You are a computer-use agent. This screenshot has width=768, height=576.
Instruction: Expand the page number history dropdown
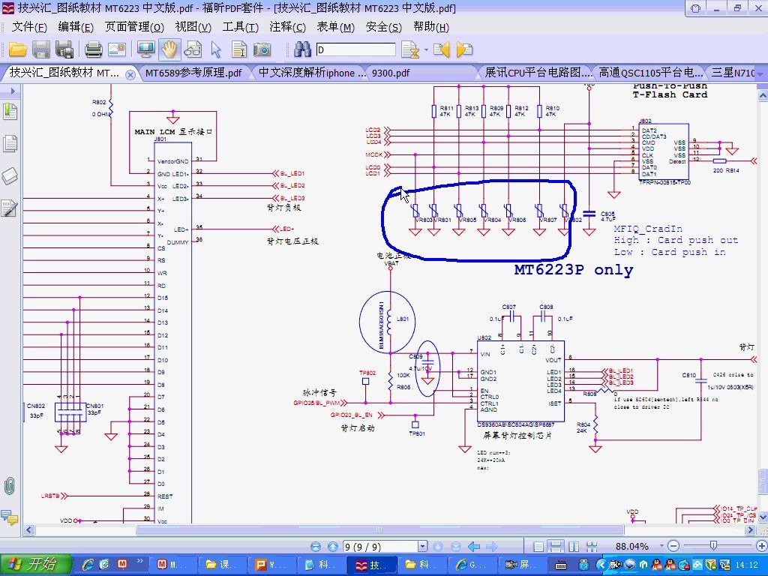point(422,546)
